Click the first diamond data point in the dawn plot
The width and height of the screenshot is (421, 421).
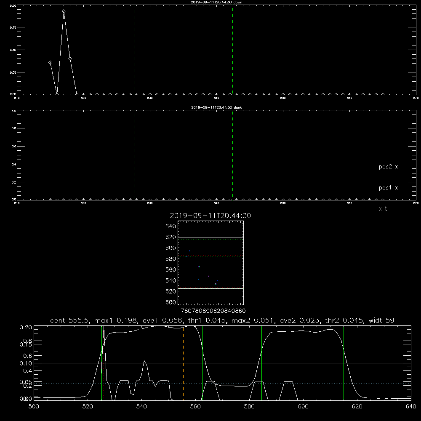point(50,63)
